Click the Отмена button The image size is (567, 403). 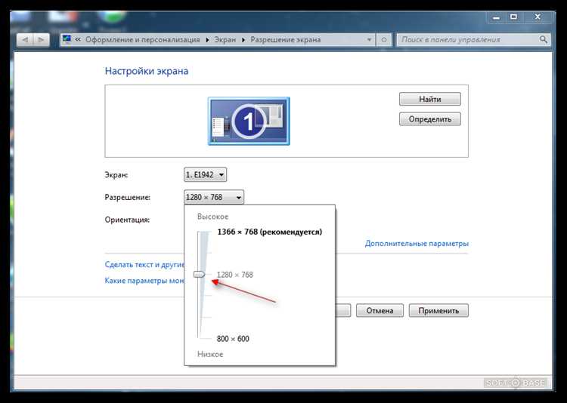[x=380, y=311]
